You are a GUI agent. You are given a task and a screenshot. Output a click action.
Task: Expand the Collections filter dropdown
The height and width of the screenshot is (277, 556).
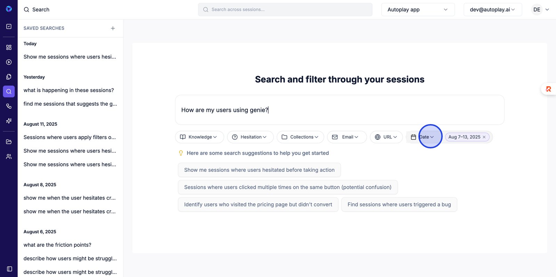[300, 137]
